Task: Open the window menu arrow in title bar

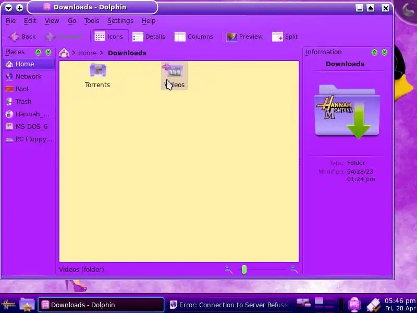Action: (x=8, y=8)
